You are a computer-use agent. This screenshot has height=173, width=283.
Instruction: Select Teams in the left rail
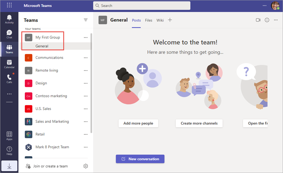pos(9,49)
